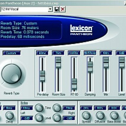Click the 'Level' label between Echo knobs
Image resolution: width=126 pixels, height=126 pixels.
click(x=48, y=118)
